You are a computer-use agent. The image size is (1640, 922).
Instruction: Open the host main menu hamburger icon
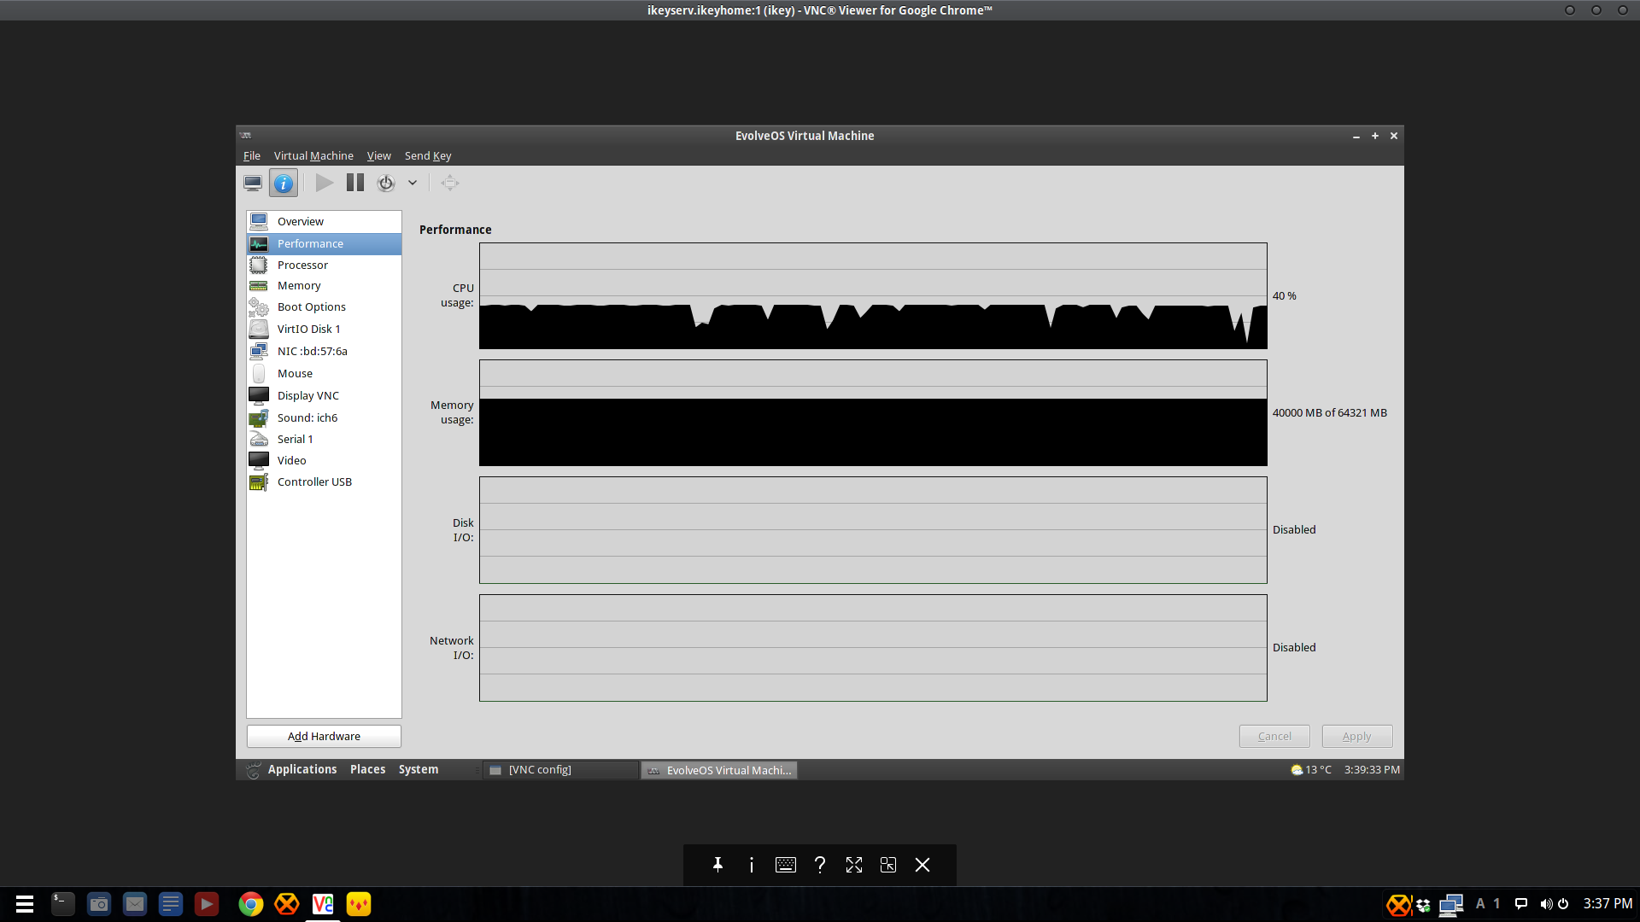[x=25, y=904]
